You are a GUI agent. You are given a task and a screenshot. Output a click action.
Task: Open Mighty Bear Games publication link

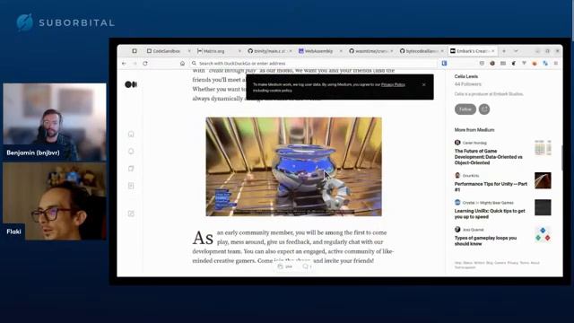[496, 203]
